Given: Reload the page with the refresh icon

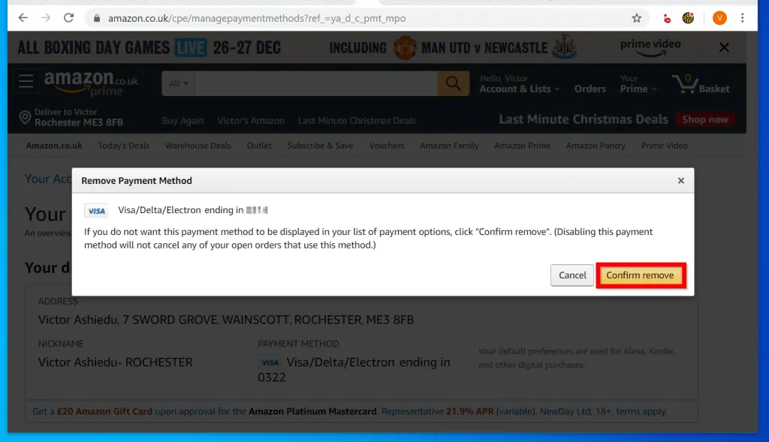Looking at the screenshot, I should 69,17.
